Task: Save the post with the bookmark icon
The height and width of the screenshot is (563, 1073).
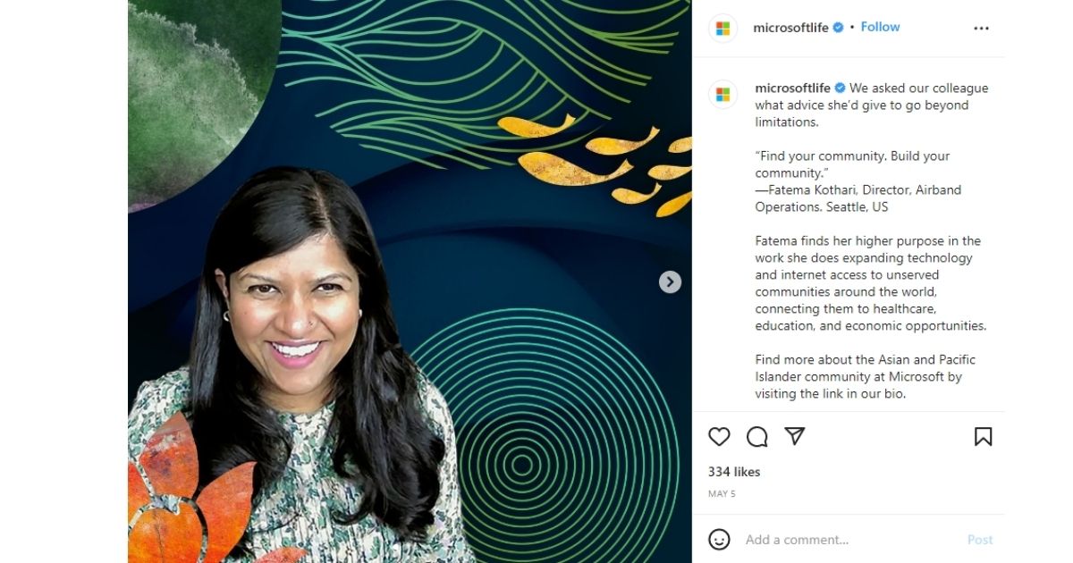Action: [983, 436]
